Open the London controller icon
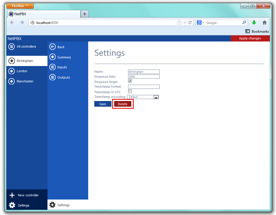Screen dimensions: 276x215 click(x=11, y=71)
